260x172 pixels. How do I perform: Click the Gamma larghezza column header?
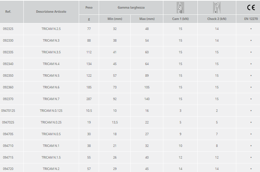pyautogui.click(x=131, y=7)
